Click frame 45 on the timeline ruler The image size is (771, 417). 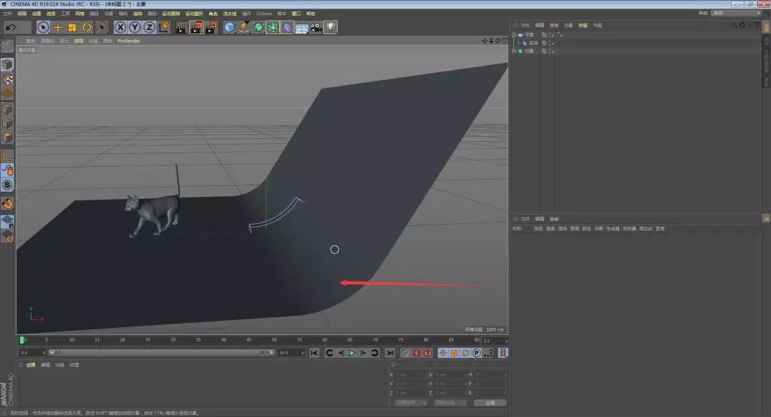[x=248, y=340]
